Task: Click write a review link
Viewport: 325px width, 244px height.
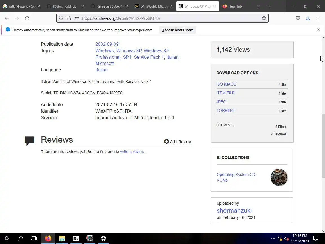Action: click(x=132, y=152)
